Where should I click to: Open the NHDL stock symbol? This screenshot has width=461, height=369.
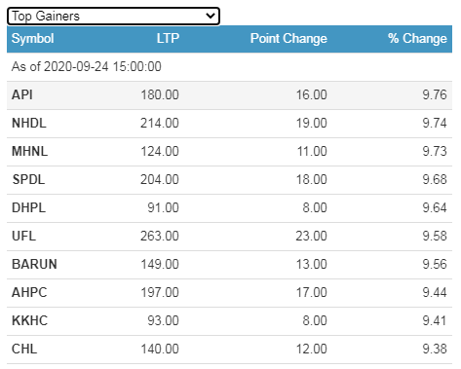point(29,124)
